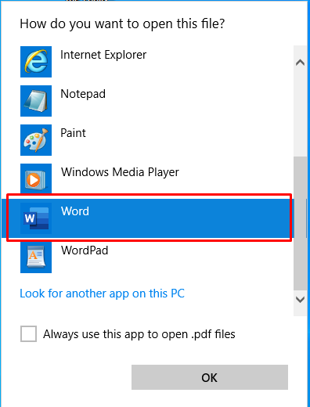Click the scrollbar up arrow
310x407 pixels.
point(301,63)
